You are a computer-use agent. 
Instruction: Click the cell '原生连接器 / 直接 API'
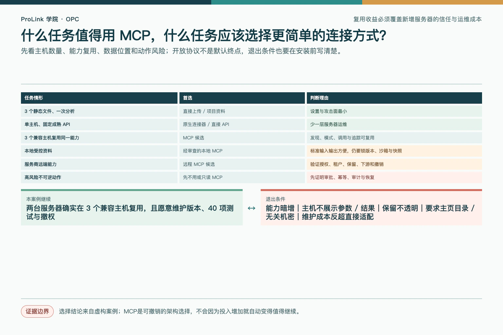[x=242, y=124]
